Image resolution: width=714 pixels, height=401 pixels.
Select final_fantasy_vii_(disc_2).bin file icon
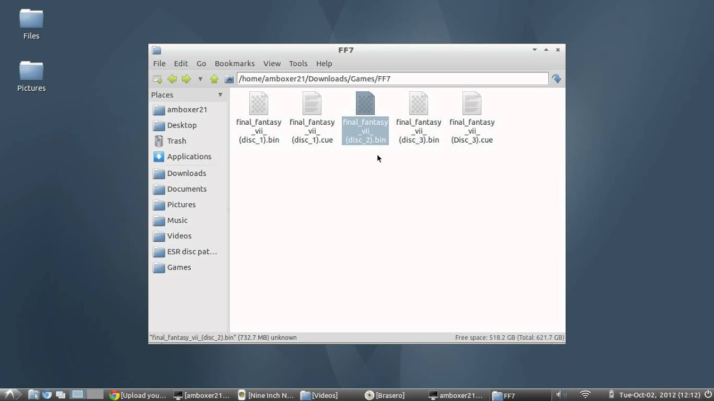point(365,104)
